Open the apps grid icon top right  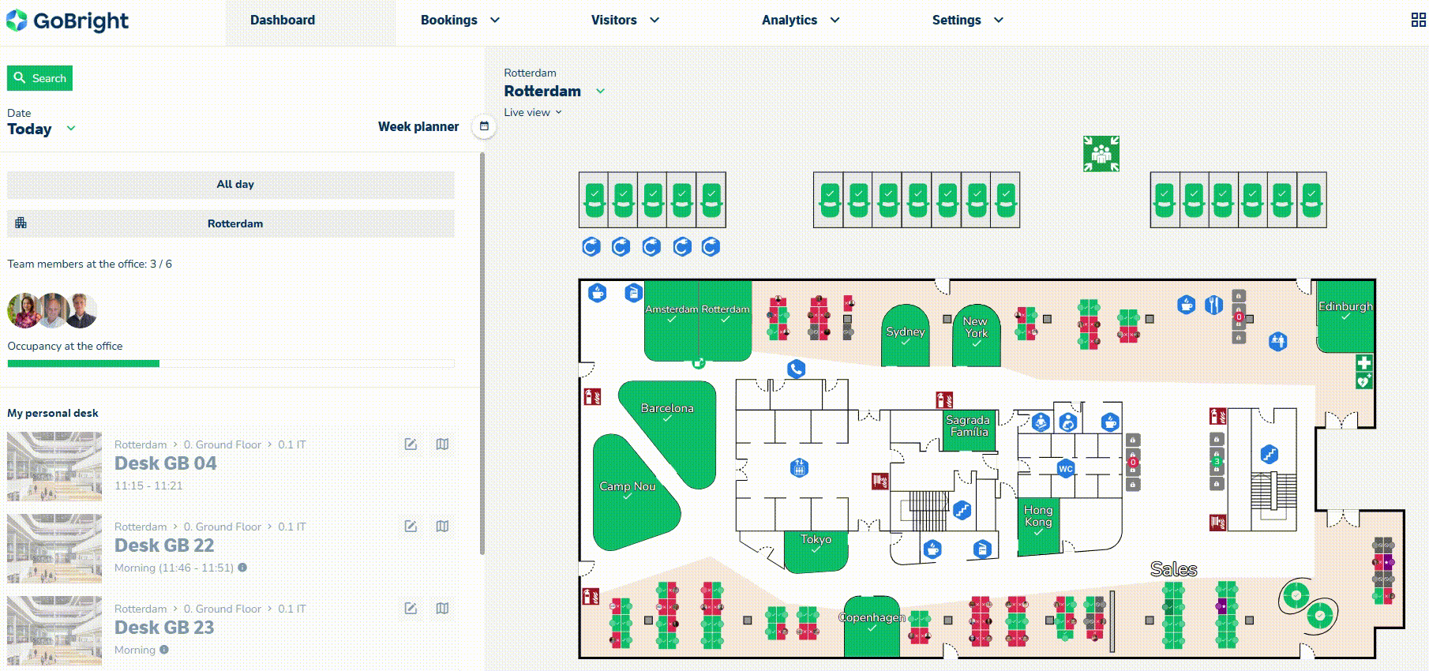pyautogui.click(x=1418, y=21)
